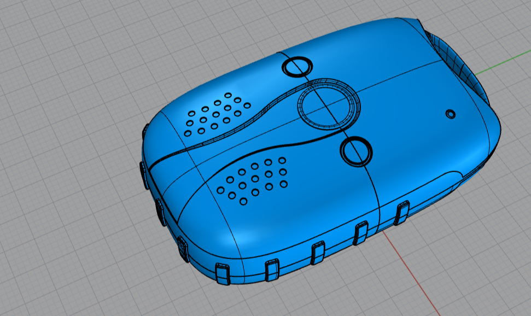Select the small circle above the large ring

point(297,66)
